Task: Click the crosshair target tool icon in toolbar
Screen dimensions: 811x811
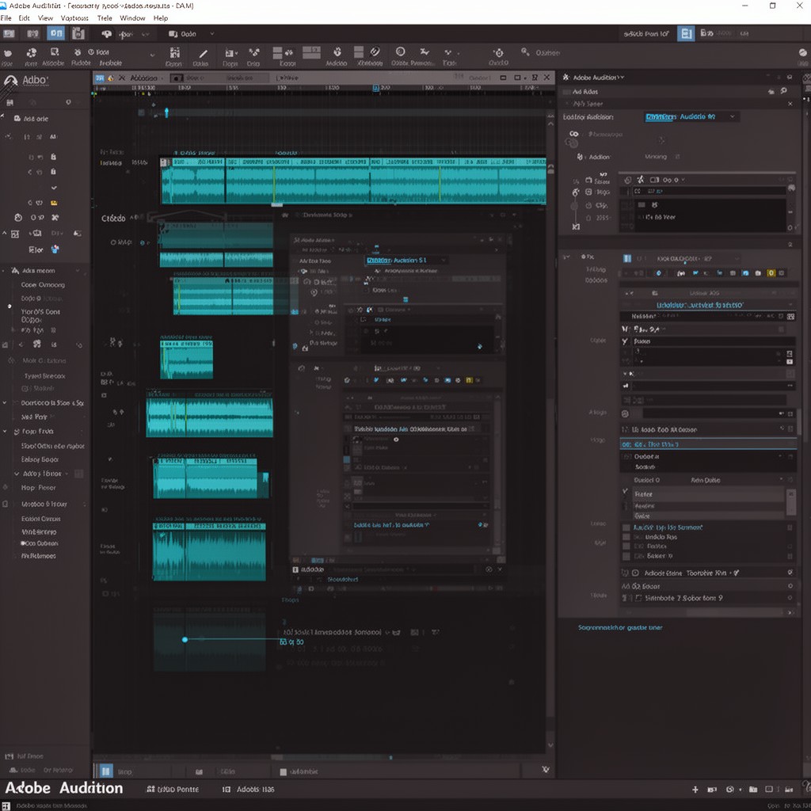Action: coord(498,53)
